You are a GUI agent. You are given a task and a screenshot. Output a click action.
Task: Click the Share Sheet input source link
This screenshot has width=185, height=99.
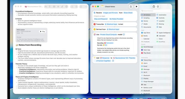[128, 13]
